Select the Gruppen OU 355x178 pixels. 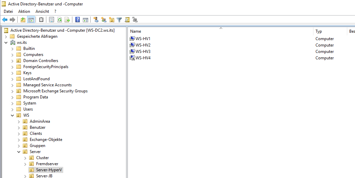coord(38,146)
